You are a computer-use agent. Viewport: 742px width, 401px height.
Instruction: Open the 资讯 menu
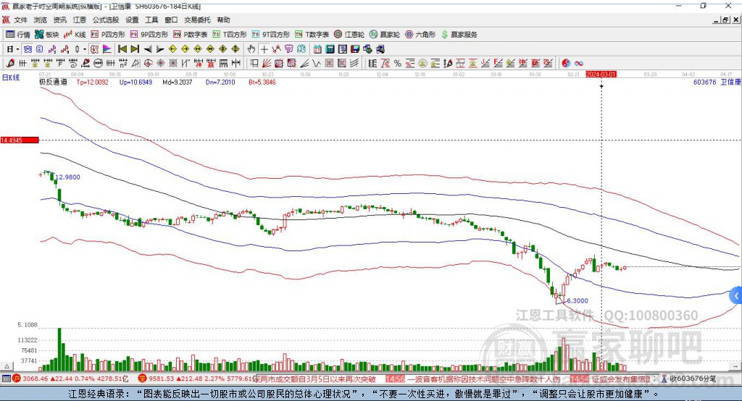59,20
